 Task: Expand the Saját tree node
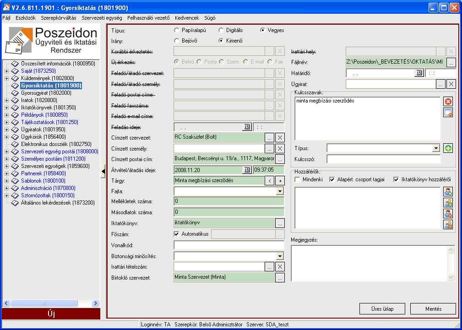[x=7, y=71]
